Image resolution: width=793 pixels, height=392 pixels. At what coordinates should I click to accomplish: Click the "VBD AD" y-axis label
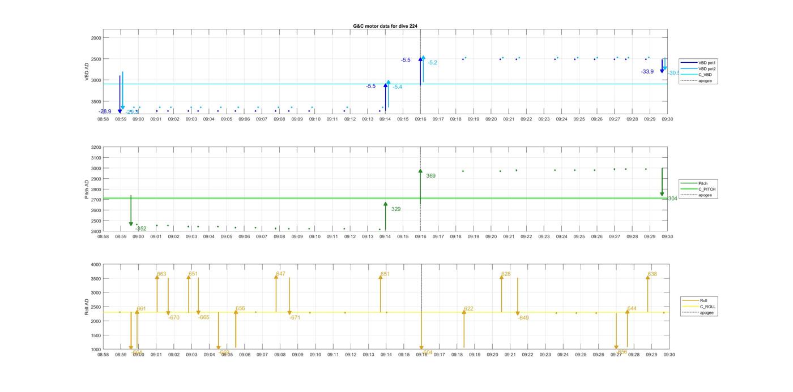[x=87, y=72]
